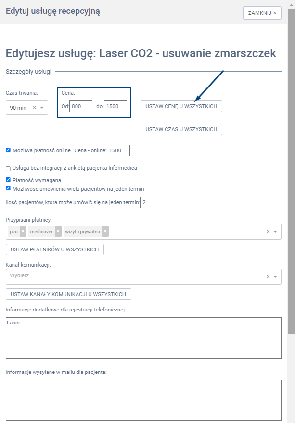The image size is (295, 423).
Task: Clear all assigned payers
Action: point(268,231)
